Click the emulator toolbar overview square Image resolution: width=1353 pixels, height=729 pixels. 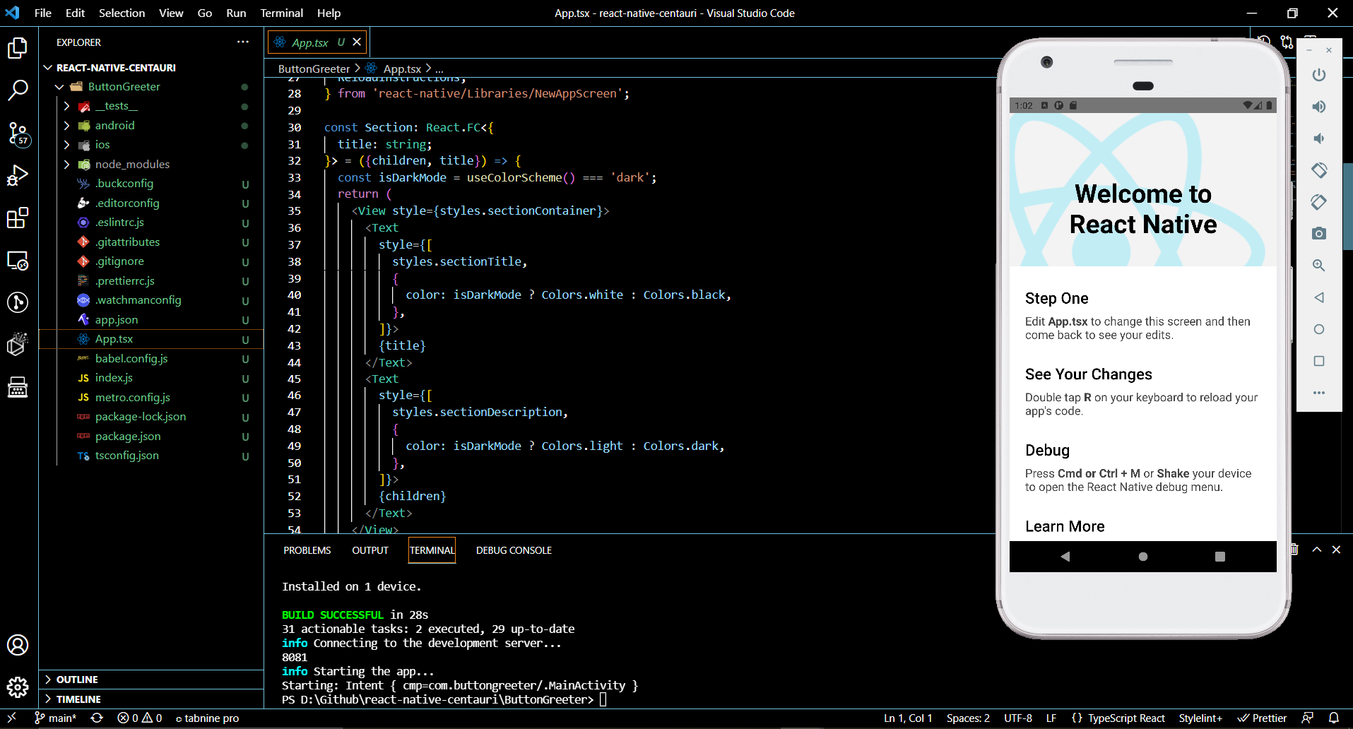tap(1318, 361)
